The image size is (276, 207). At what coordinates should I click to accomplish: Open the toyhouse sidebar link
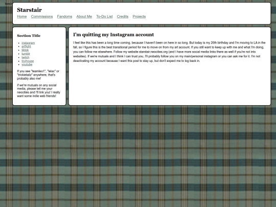click(28, 61)
